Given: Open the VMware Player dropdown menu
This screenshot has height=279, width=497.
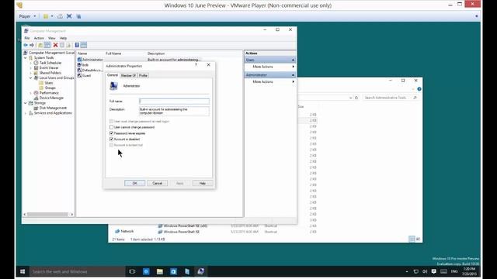Looking at the screenshot, I should point(27,16).
